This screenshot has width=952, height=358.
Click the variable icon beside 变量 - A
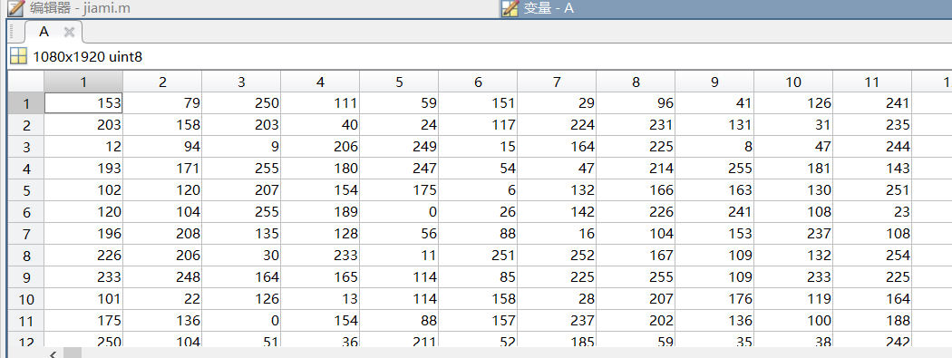coord(510,8)
